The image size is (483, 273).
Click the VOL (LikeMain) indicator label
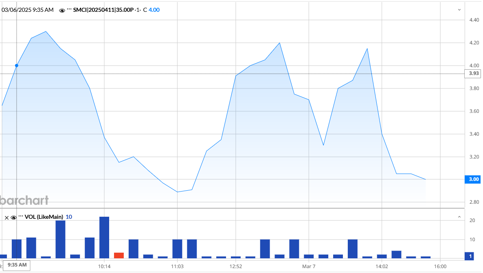[x=44, y=217]
